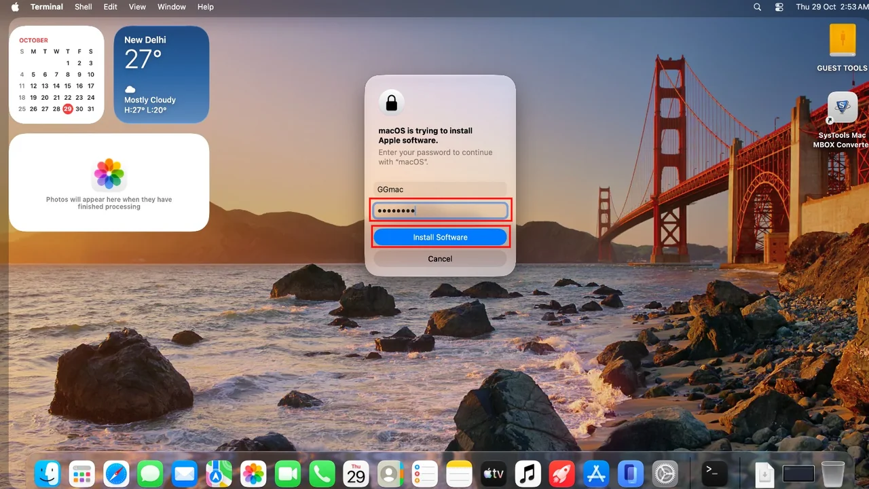Select SysTools Mac MBOX Converter desktop shortcut

coord(842,121)
